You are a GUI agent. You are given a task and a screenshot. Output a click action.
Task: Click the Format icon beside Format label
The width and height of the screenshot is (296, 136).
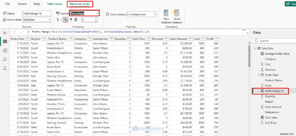pos(58,13)
